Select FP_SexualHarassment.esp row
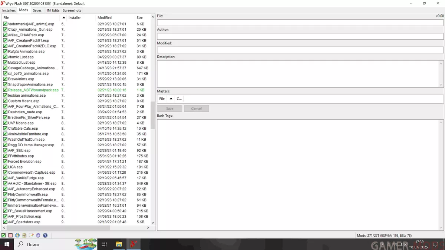 (76, 211)
